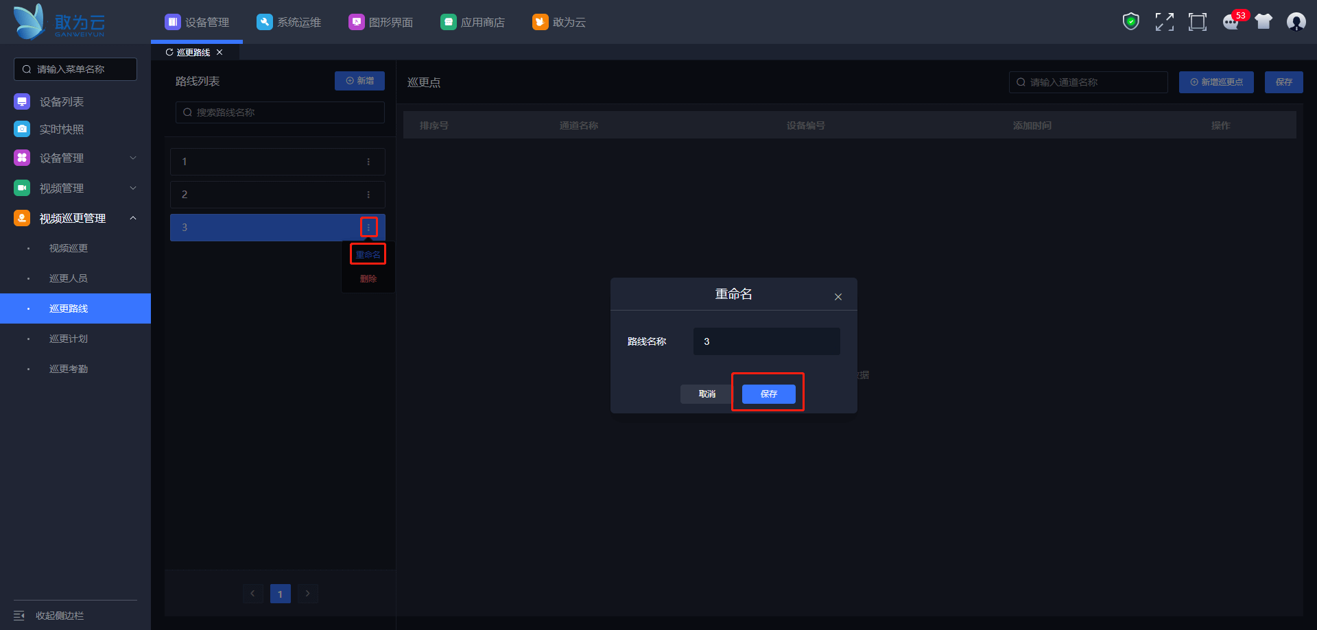Click refresh icon on 巡更路线 tab
Viewport: 1317px width, 630px height.
[x=169, y=52]
